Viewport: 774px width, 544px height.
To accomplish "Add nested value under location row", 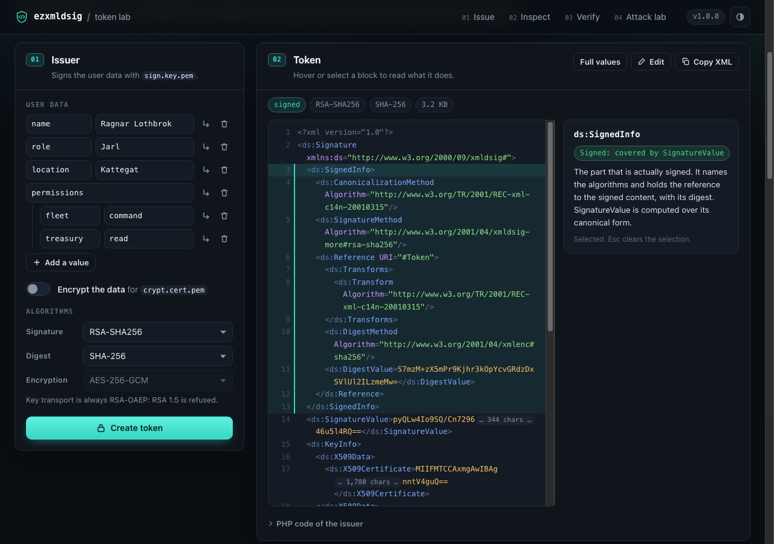I will coord(206,170).
